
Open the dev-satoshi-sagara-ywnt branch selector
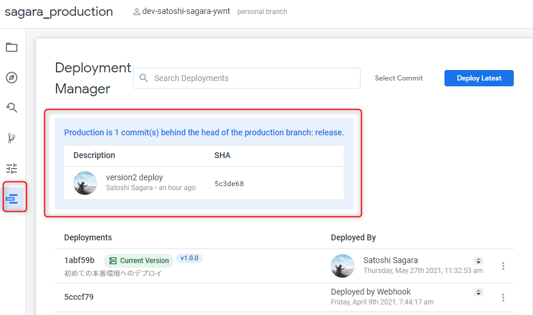click(186, 12)
